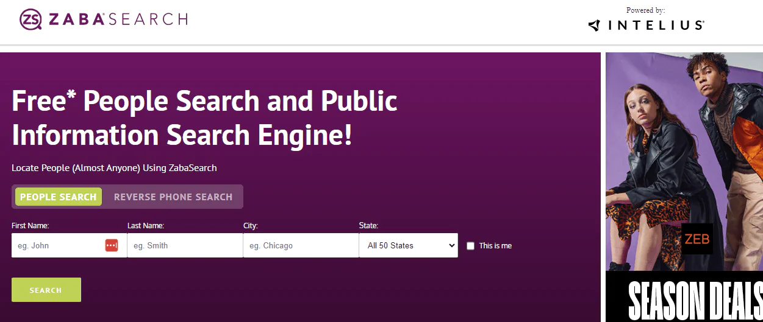Toggle the This is me checkbox
Viewport: 763px width, 322px height.
click(470, 246)
